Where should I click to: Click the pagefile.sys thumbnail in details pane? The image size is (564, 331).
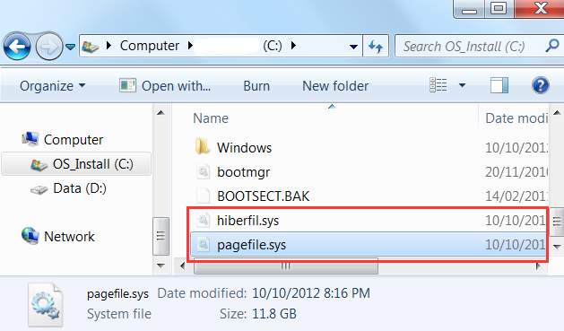point(46,304)
